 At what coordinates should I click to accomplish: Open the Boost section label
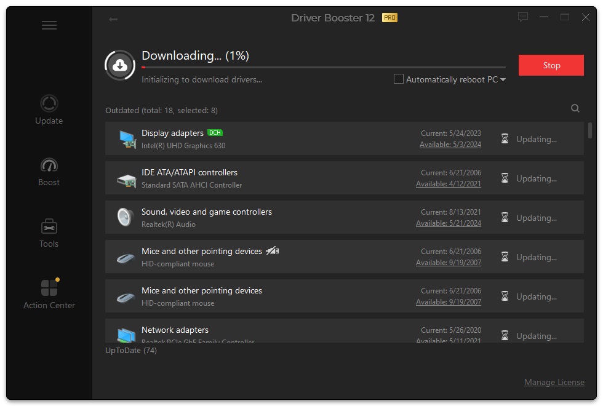point(49,182)
